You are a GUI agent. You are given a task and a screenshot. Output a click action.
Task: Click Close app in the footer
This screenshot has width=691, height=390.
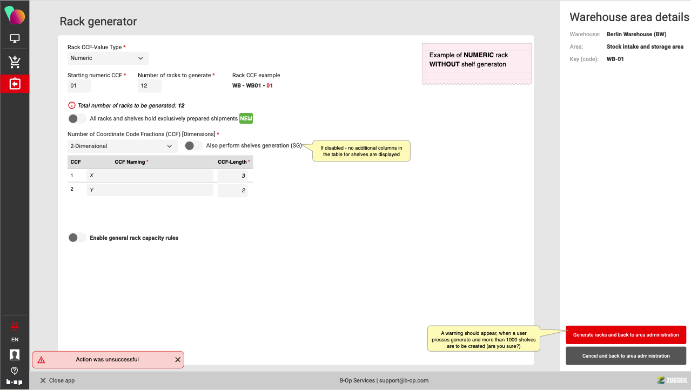57,380
